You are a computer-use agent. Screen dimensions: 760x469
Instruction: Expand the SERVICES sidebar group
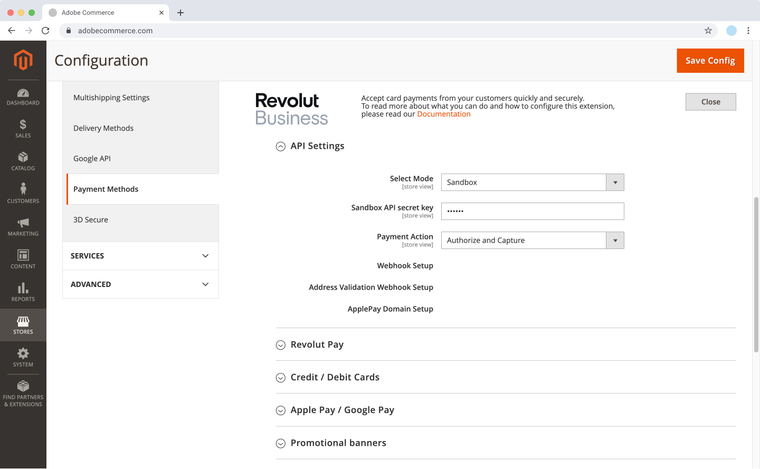140,256
